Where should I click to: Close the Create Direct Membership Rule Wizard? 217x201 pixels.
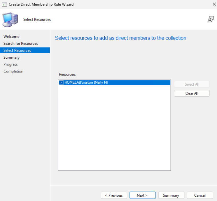pos(214,4)
